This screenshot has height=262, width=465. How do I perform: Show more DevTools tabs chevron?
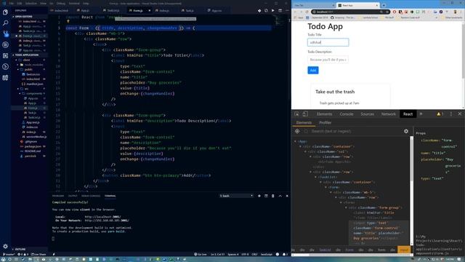pyautogui.click(x=421, y=114)
